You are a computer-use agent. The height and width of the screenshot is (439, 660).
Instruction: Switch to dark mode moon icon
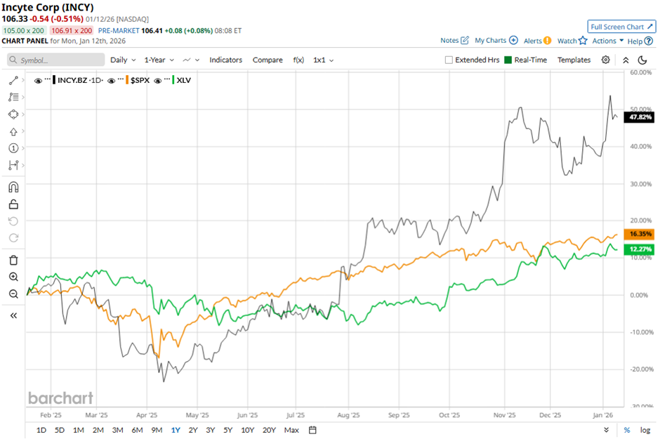pyautogui.click(x=642, y=60)
